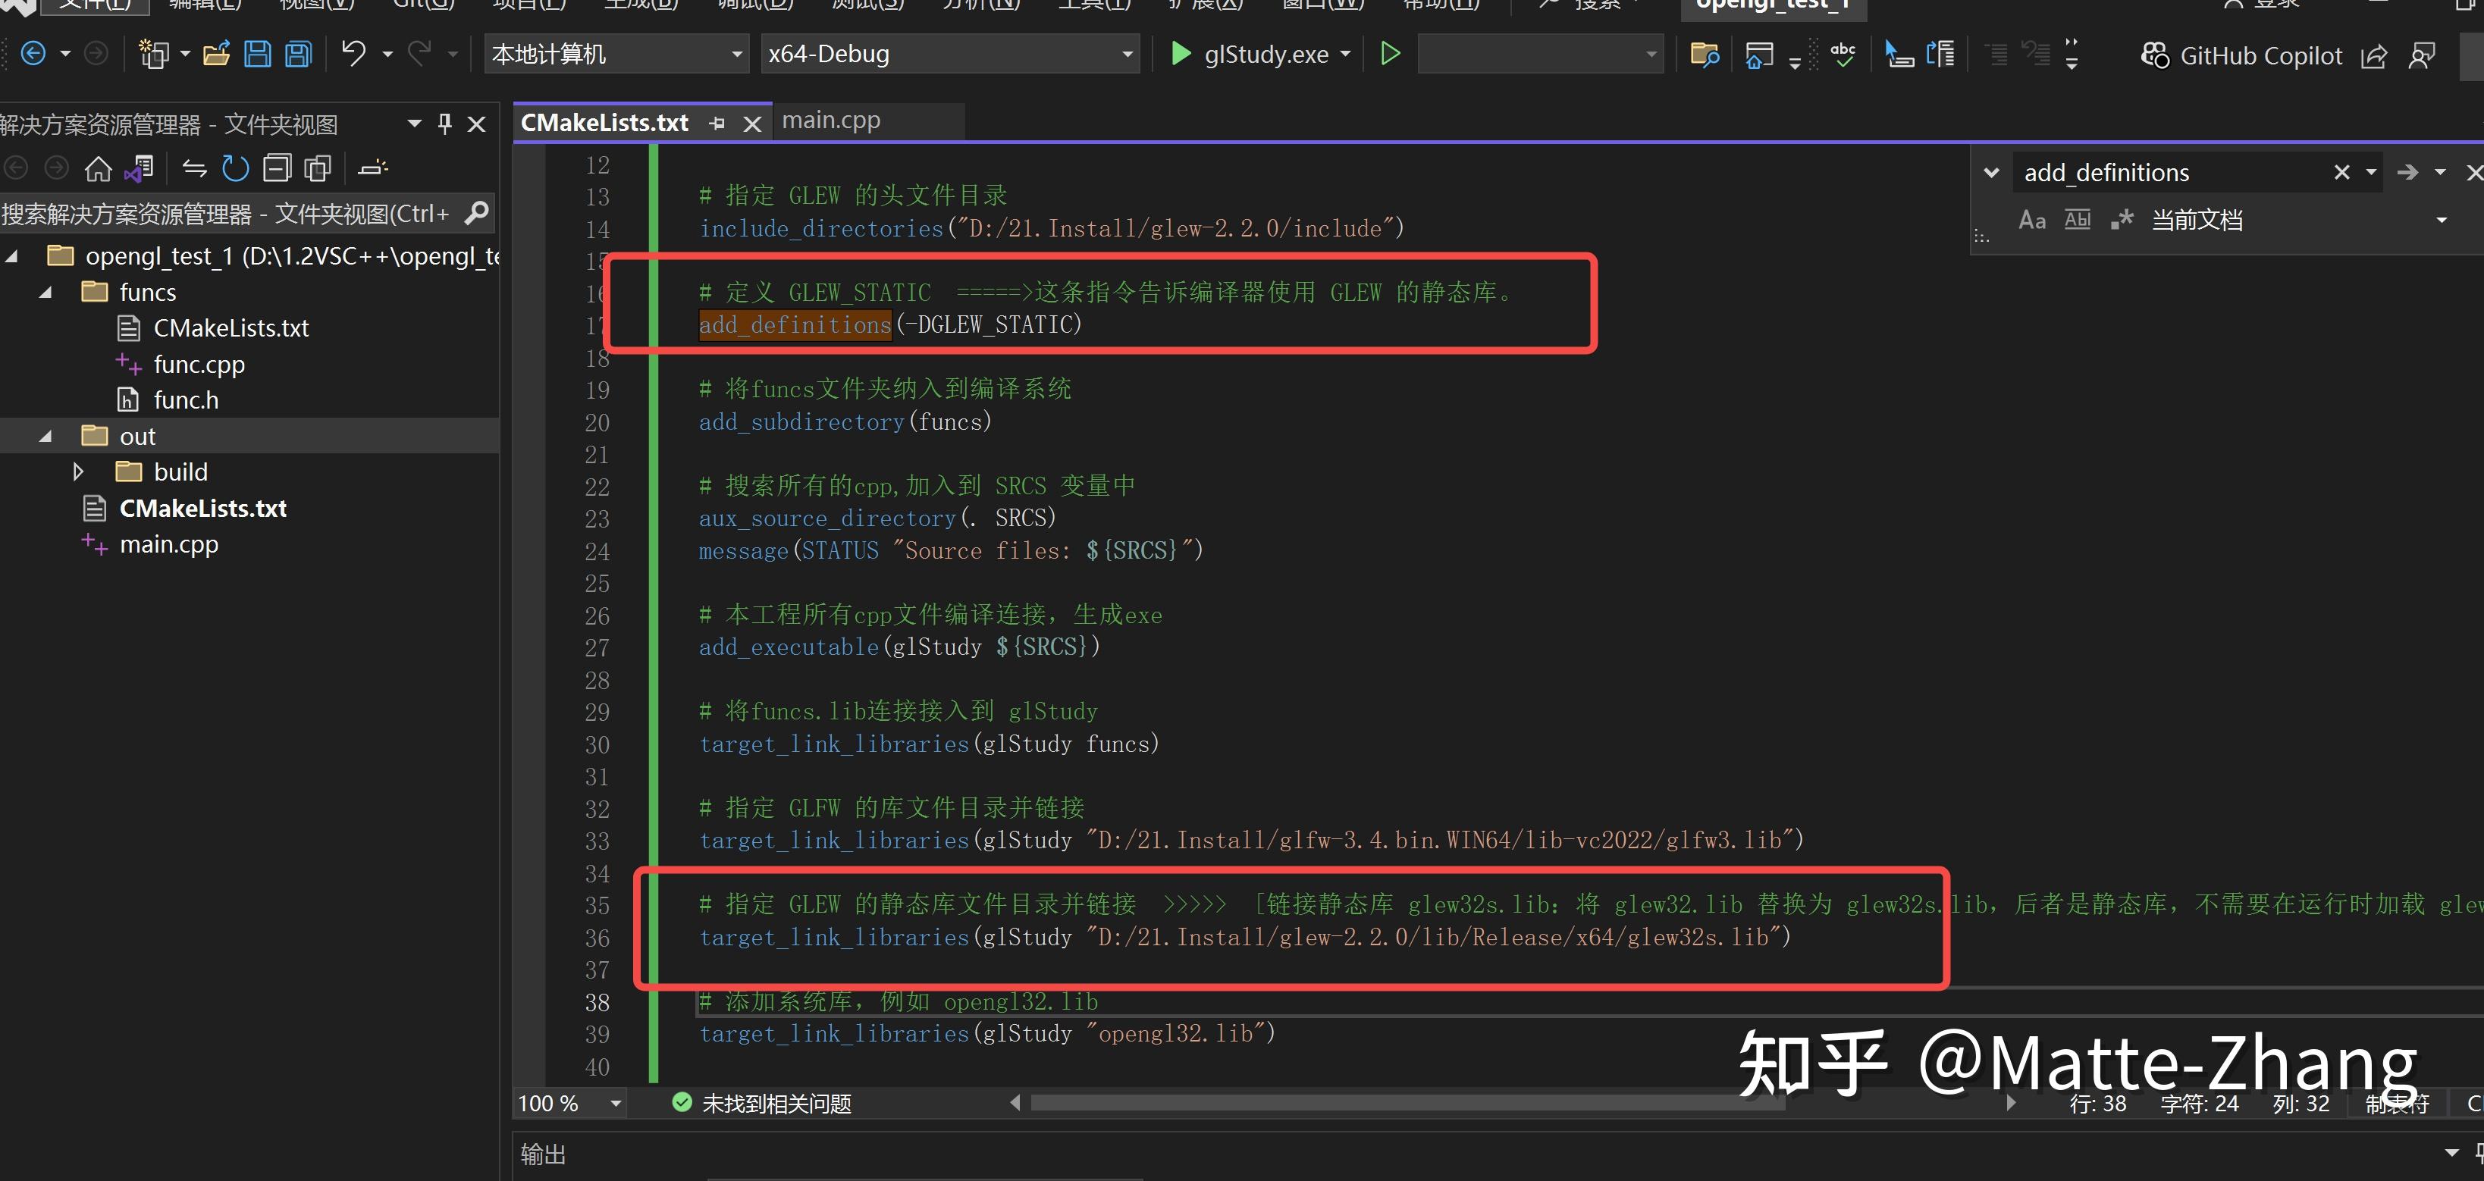Run the spell checker abc toolbar icon

[1843, 55]
